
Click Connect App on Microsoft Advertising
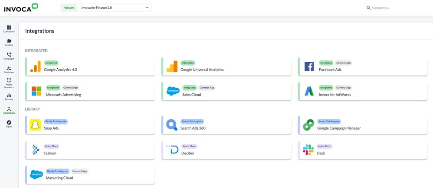point(70,88)
